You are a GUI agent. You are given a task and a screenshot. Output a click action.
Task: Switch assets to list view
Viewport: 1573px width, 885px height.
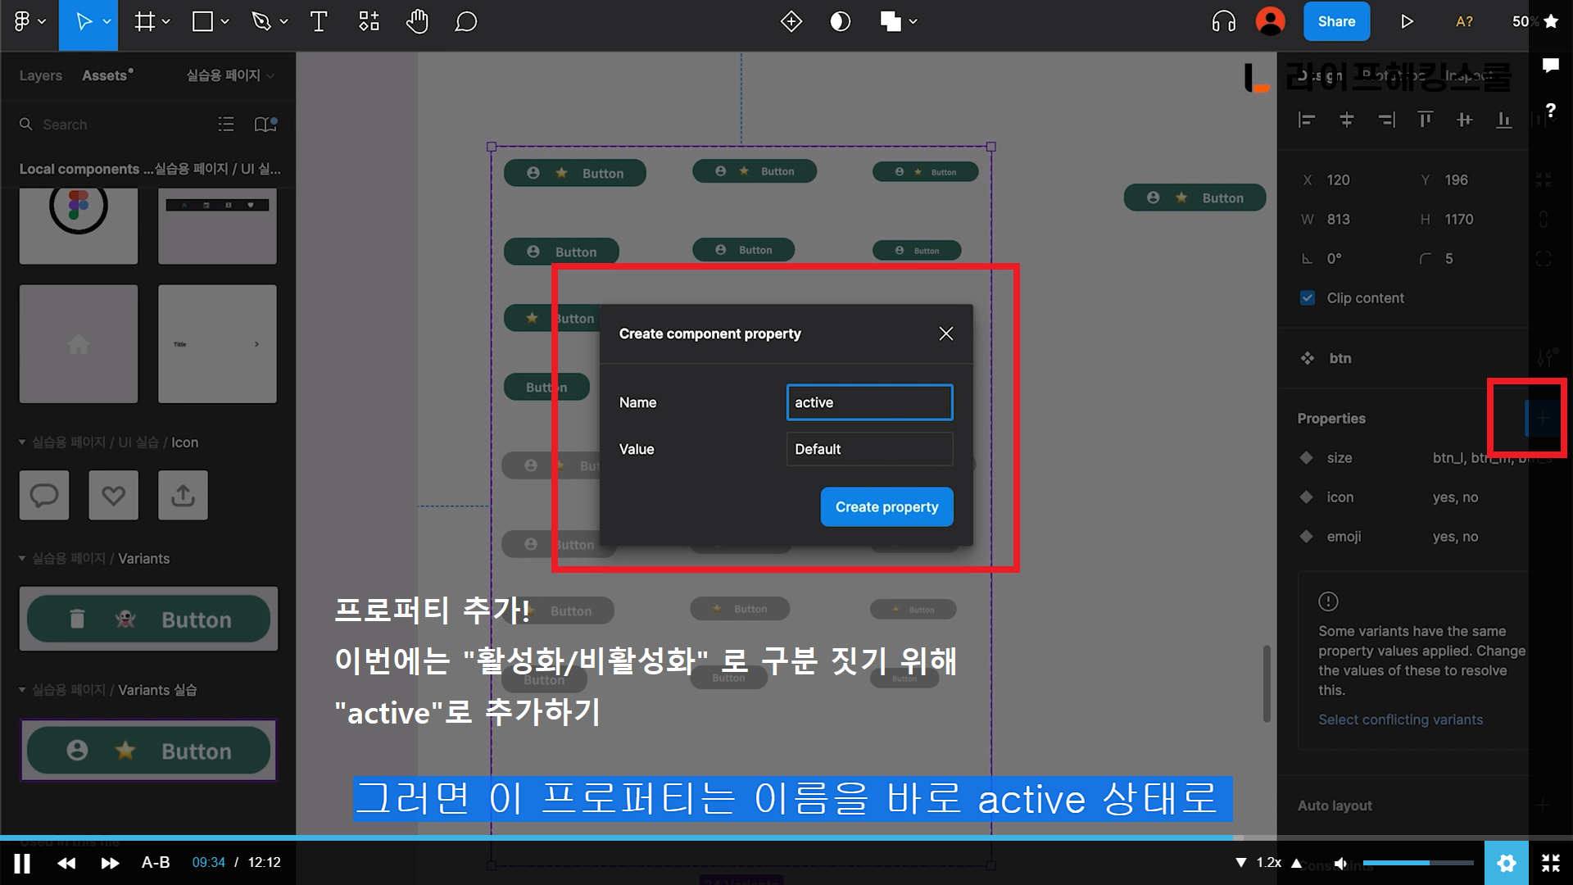226,125
